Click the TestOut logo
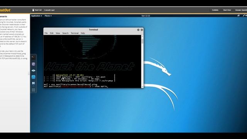The image size is (247, 139). pos(5,10)
